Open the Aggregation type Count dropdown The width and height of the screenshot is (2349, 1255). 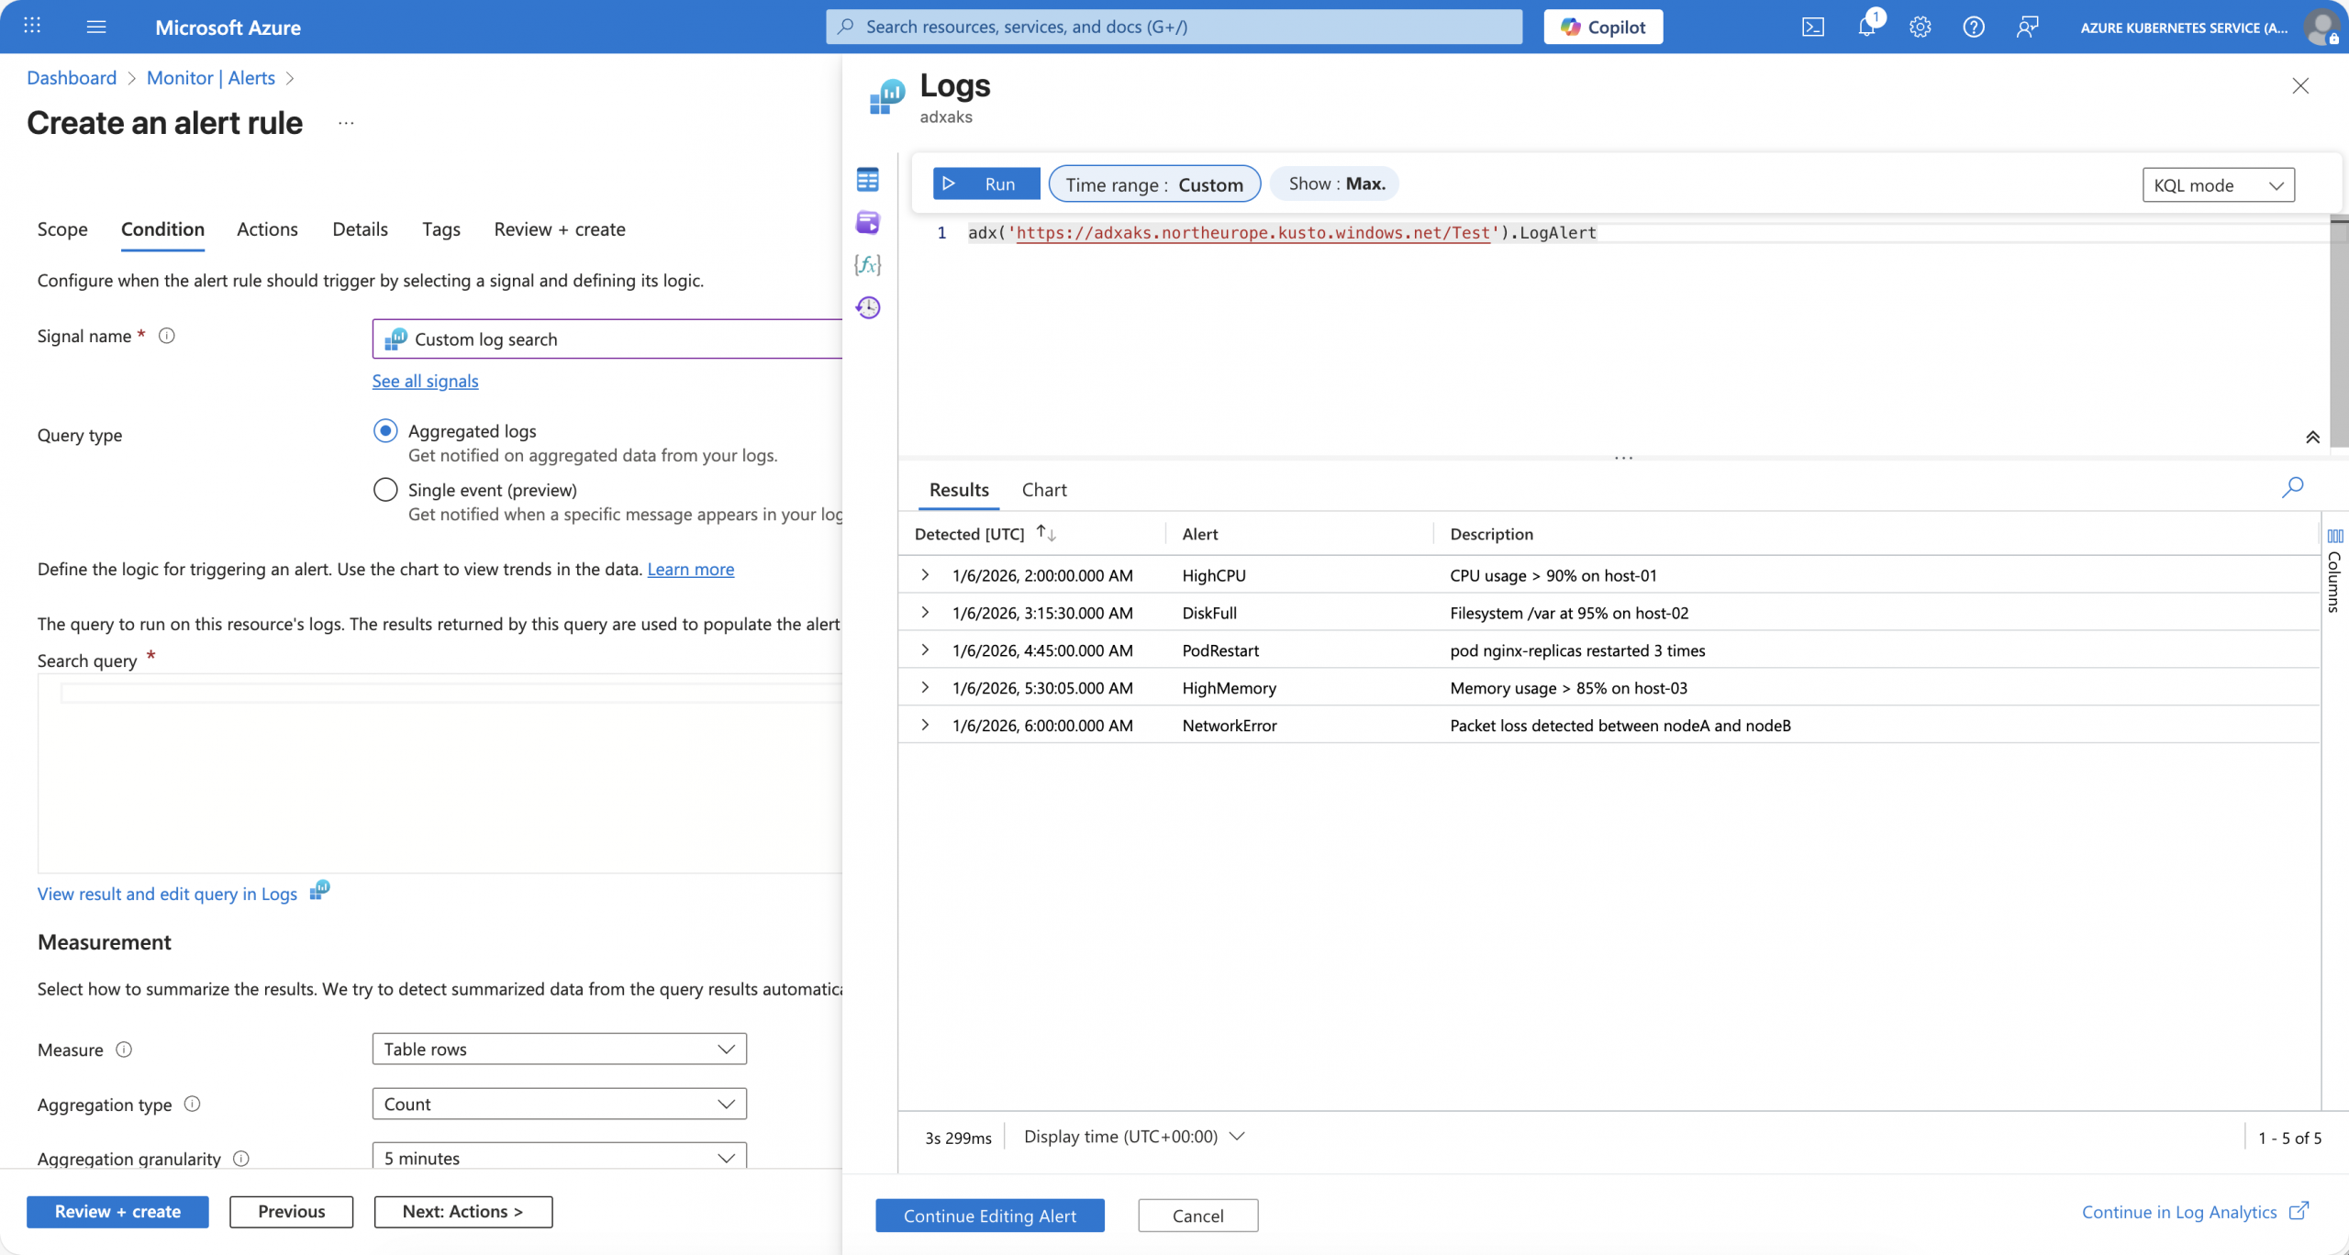click(x=559, y=1104)
